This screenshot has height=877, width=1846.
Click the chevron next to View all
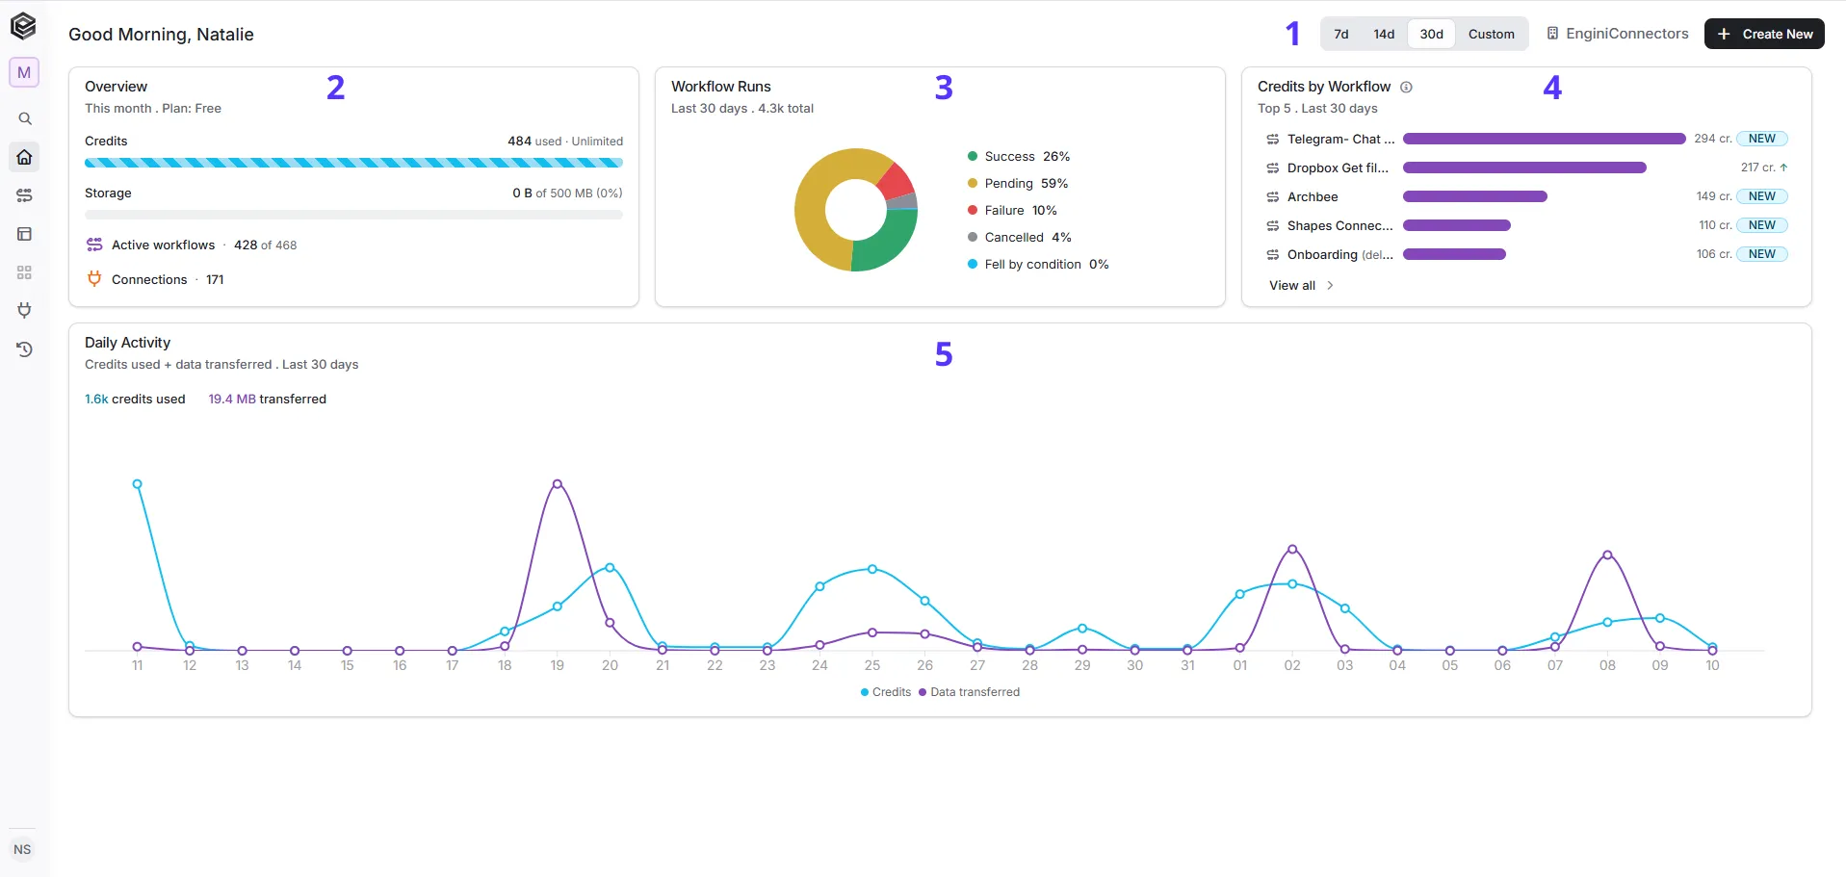coord(1330,285)
